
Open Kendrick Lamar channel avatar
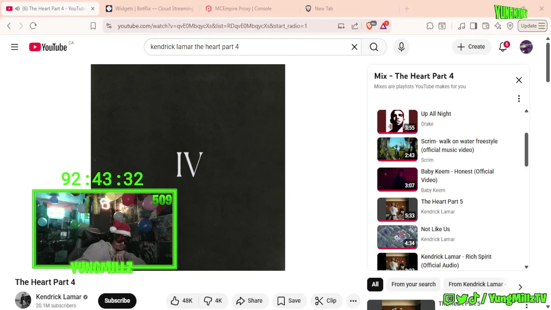23,300
